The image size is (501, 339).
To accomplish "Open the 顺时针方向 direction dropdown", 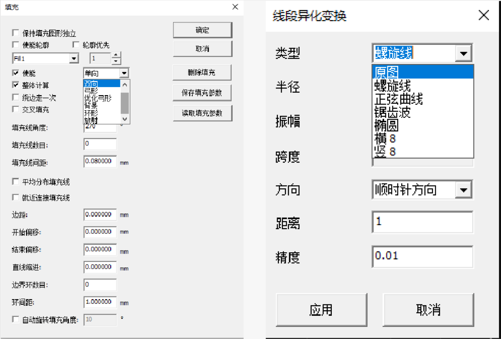I will pyautogui.click(x=463, y=190).
